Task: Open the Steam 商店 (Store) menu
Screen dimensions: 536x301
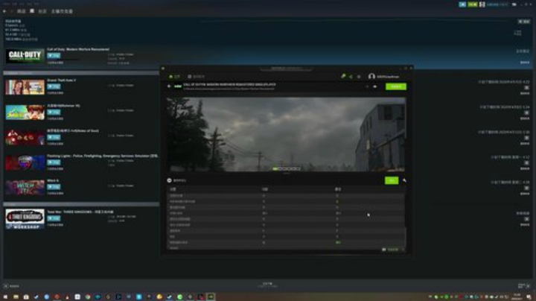Action: click(21, 11)
